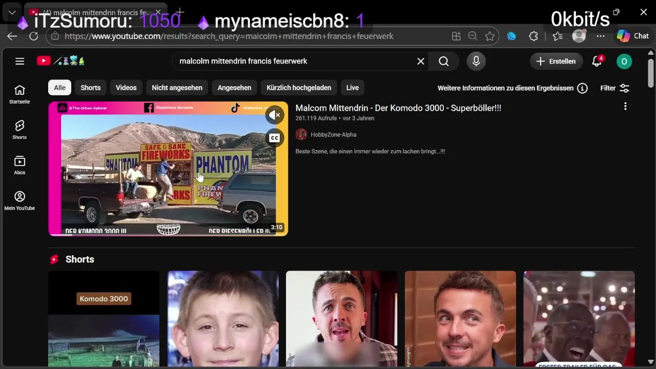Open the Komodo 3000 short
656x369 pixels.
(x=104, y=319)
